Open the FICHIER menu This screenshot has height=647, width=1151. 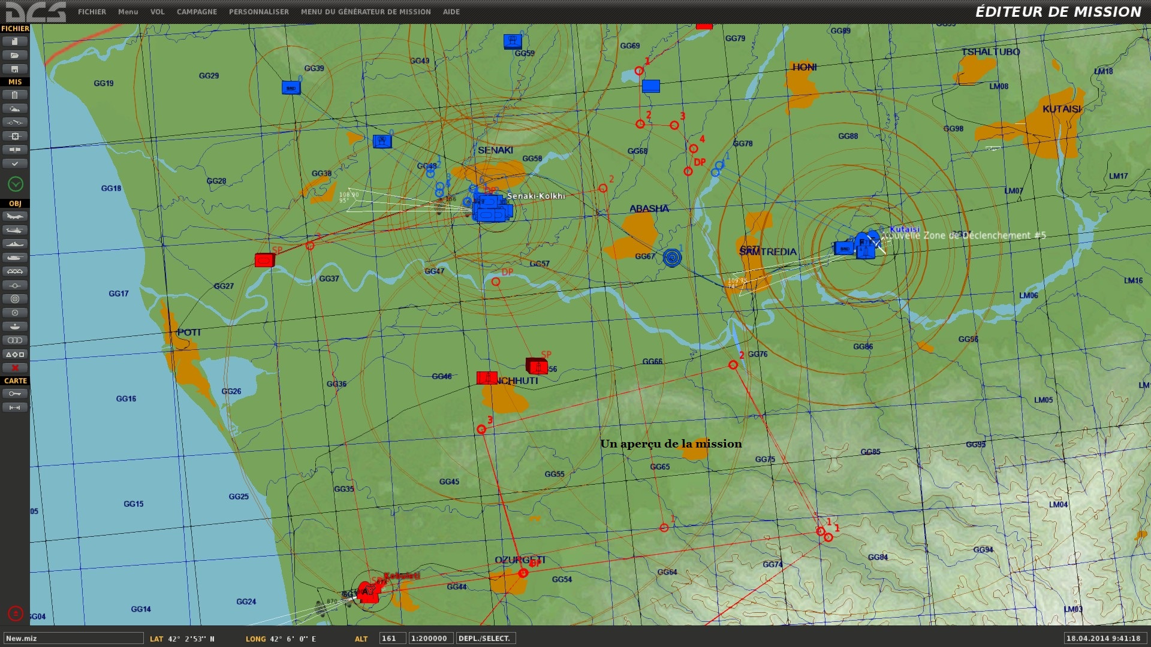click(x=92, y=12)
